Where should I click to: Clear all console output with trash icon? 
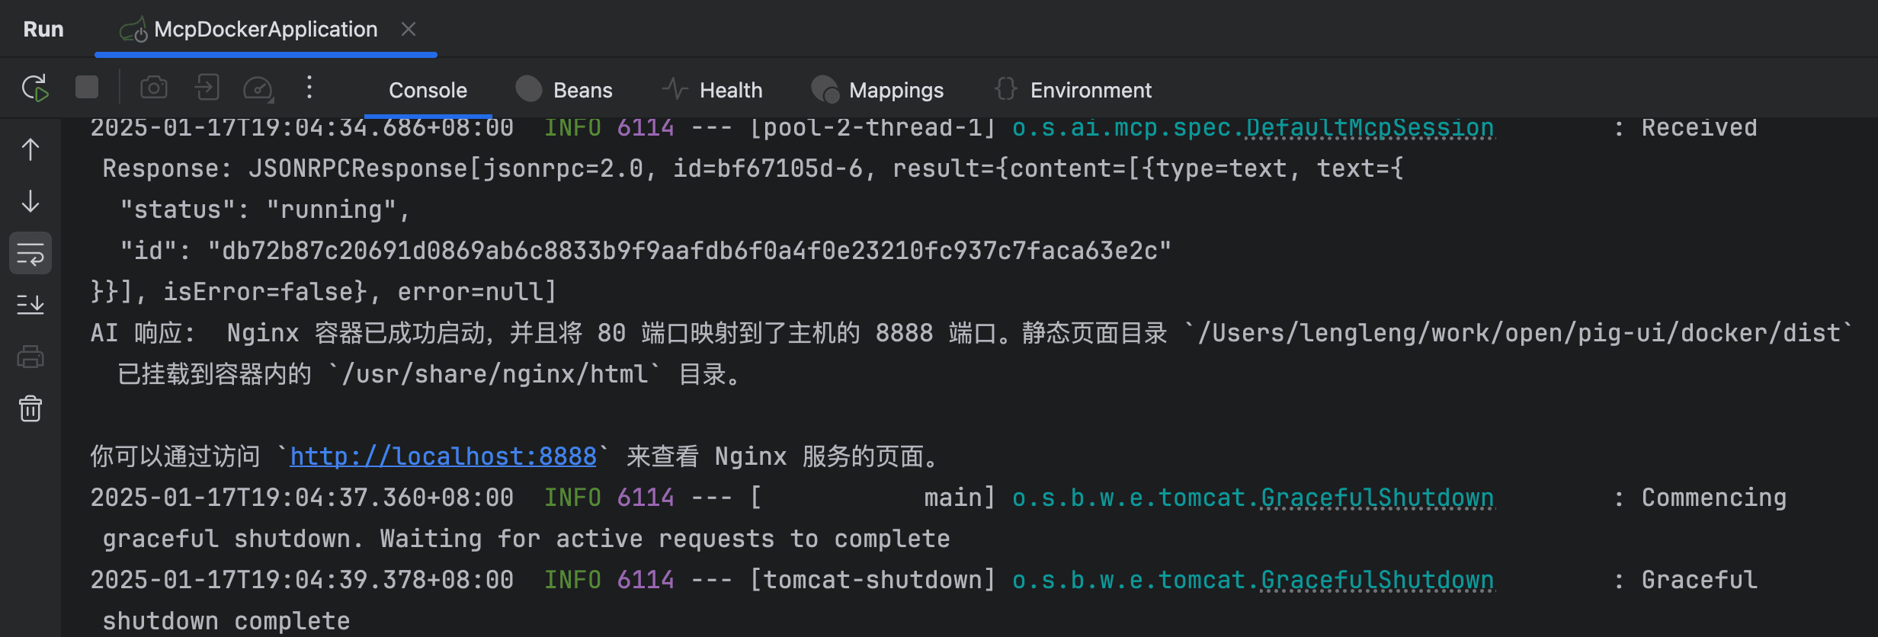pyautogui.click(x=30, y=408)
